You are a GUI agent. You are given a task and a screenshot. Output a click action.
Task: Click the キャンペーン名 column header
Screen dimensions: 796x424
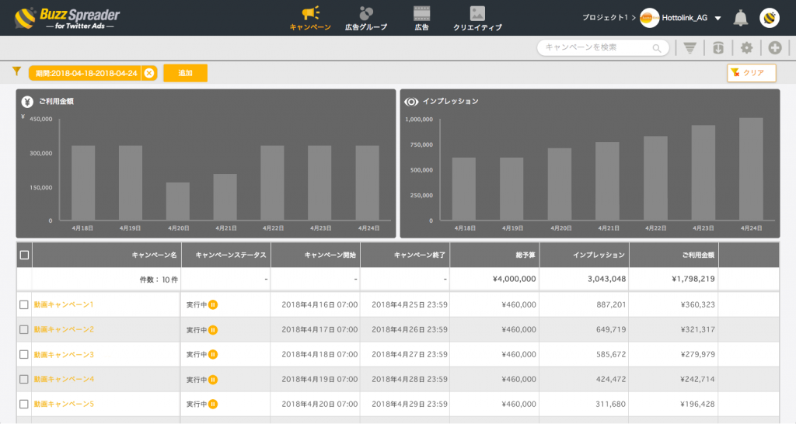(x=106, y=255)
